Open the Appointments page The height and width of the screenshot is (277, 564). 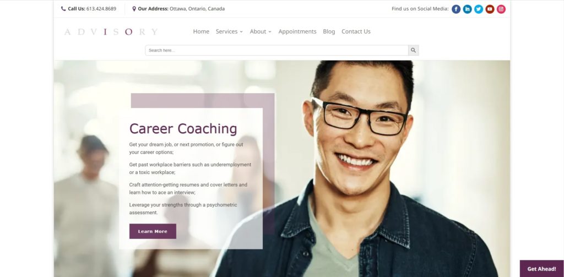[297, 31]
